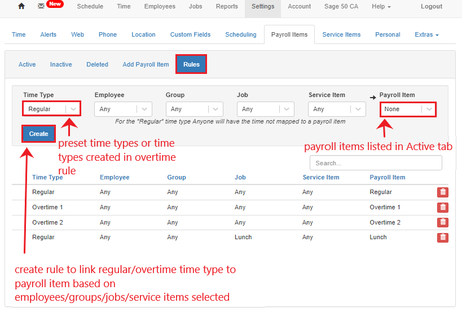Click into the Search field

click(376, 163)
